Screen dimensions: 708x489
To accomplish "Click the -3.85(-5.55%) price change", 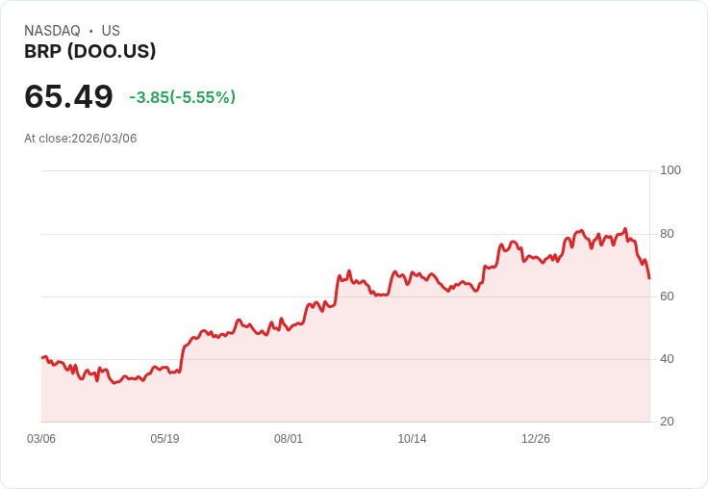I will (182, 97).
